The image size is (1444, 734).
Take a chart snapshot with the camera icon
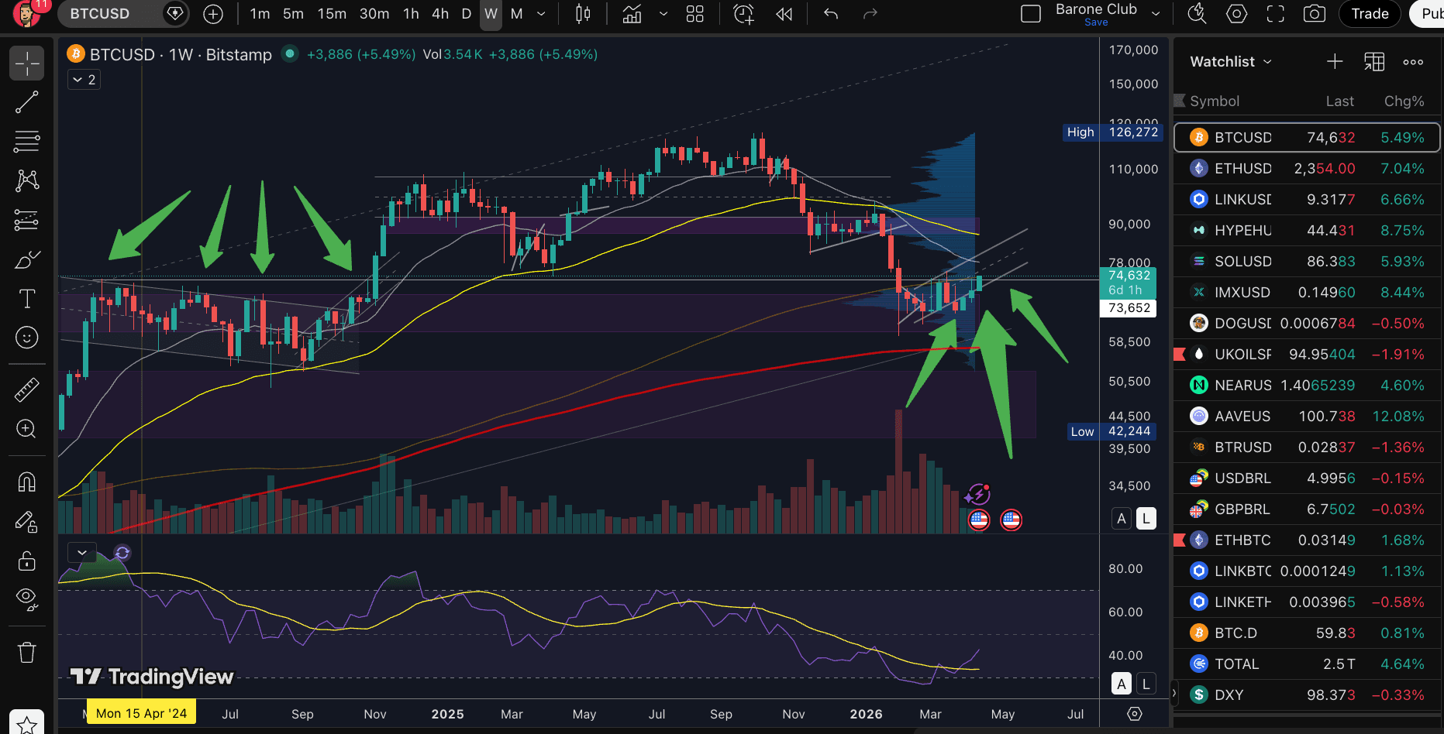pos(1314,13)
